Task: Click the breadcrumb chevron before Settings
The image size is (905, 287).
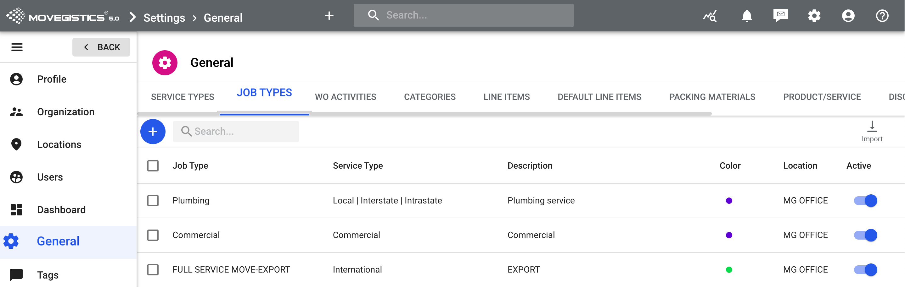Action: click(x=132, y=17)
